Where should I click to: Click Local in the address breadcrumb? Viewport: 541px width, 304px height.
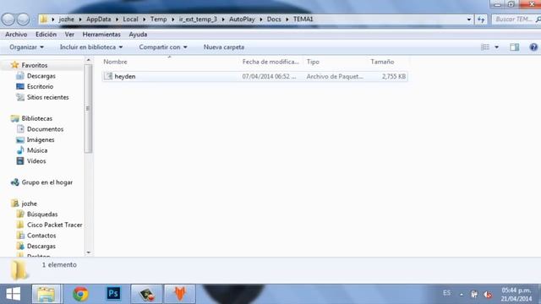pos(130,19)
